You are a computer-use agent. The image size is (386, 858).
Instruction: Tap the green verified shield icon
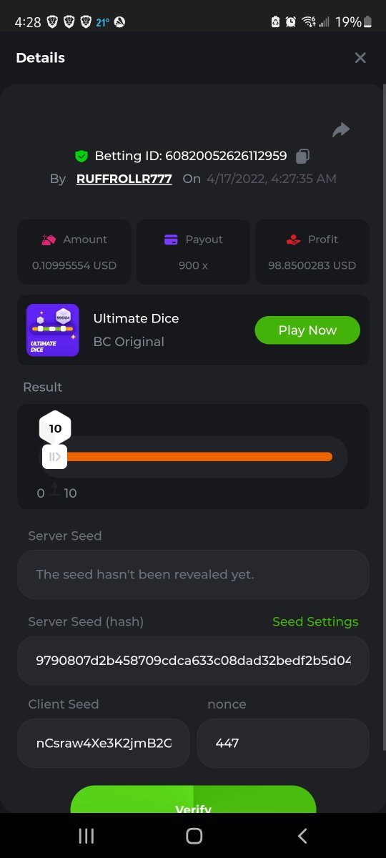[x=81, y=156]
